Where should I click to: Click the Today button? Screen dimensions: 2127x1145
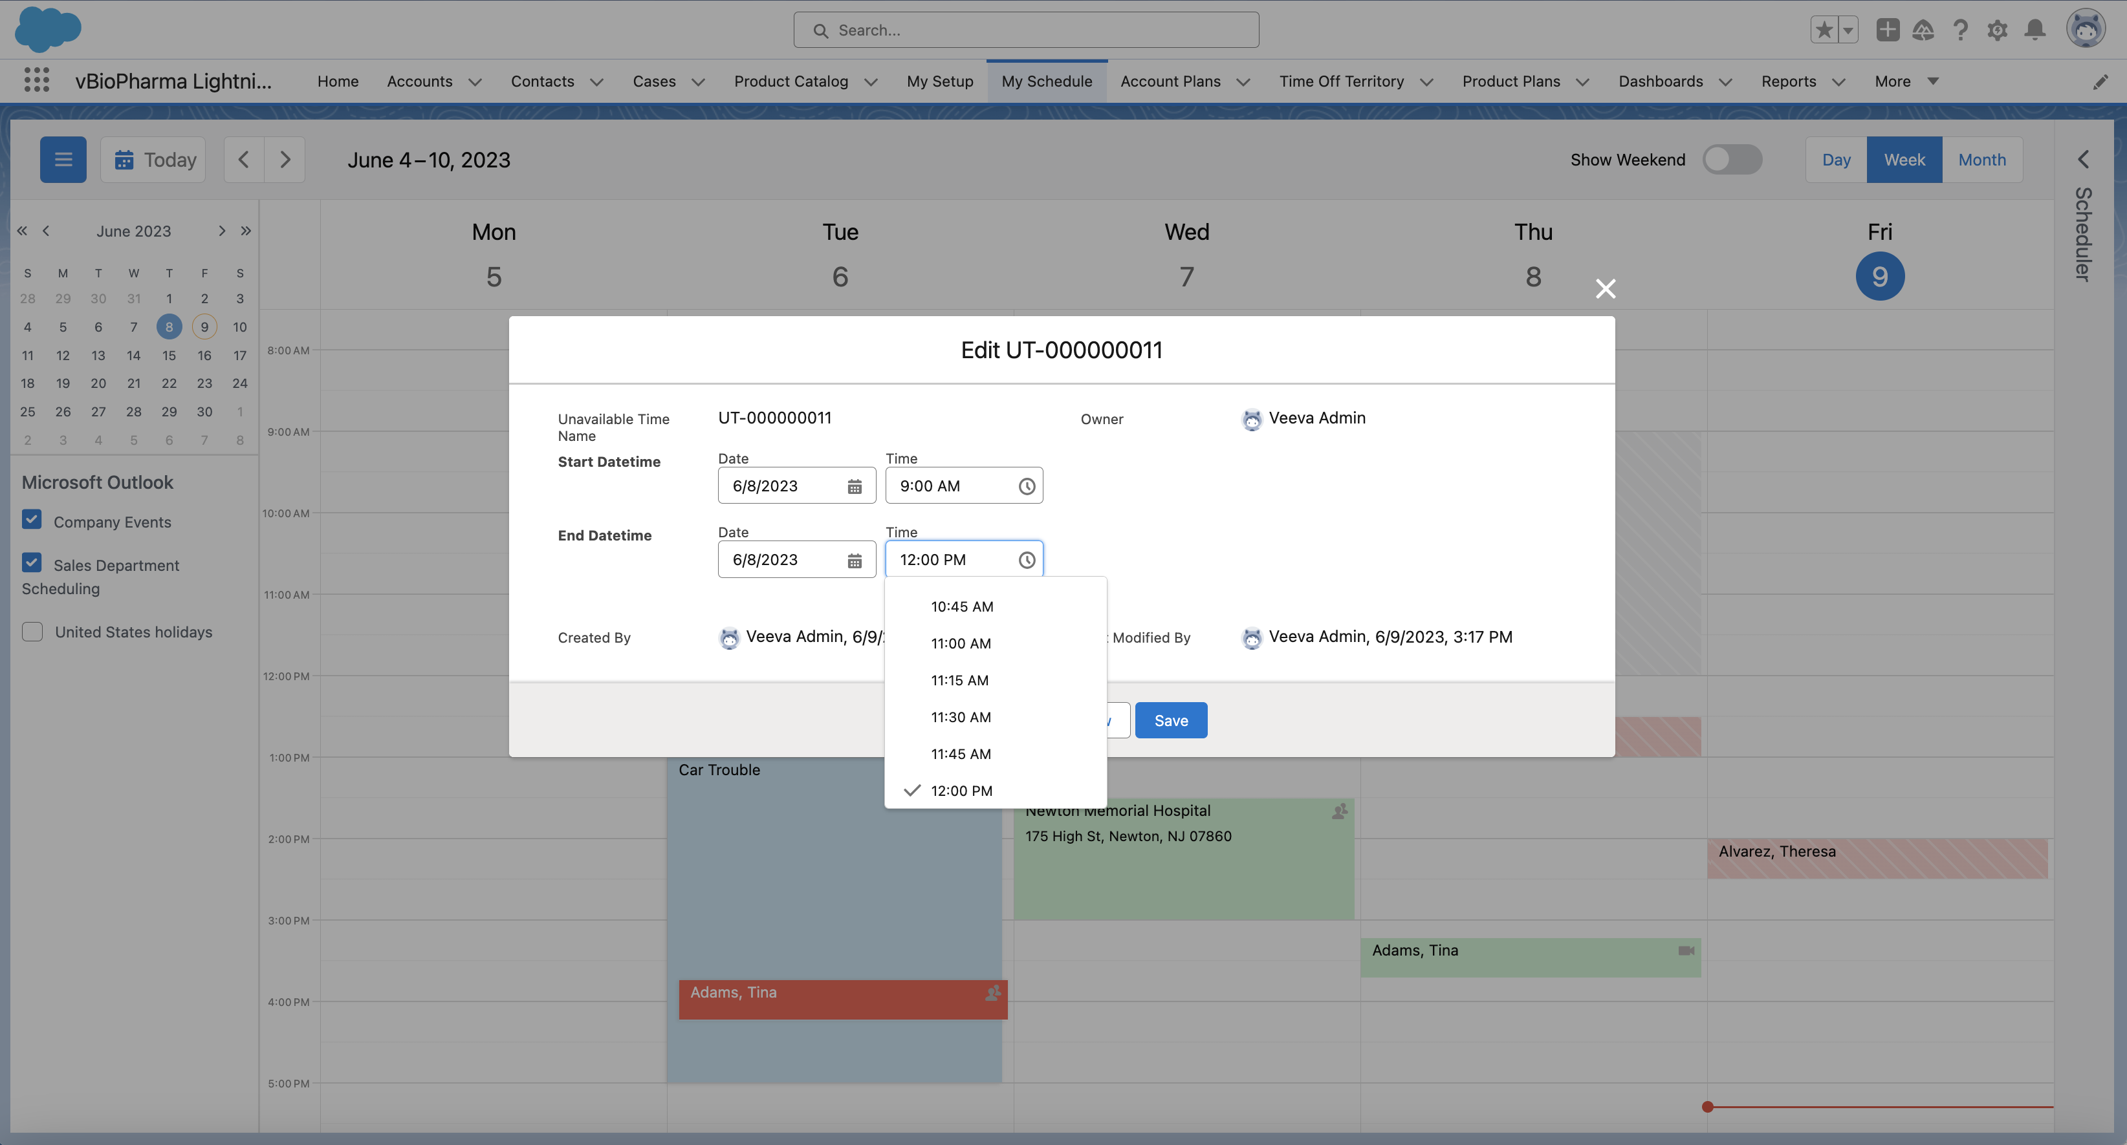[x=153, y=159]
